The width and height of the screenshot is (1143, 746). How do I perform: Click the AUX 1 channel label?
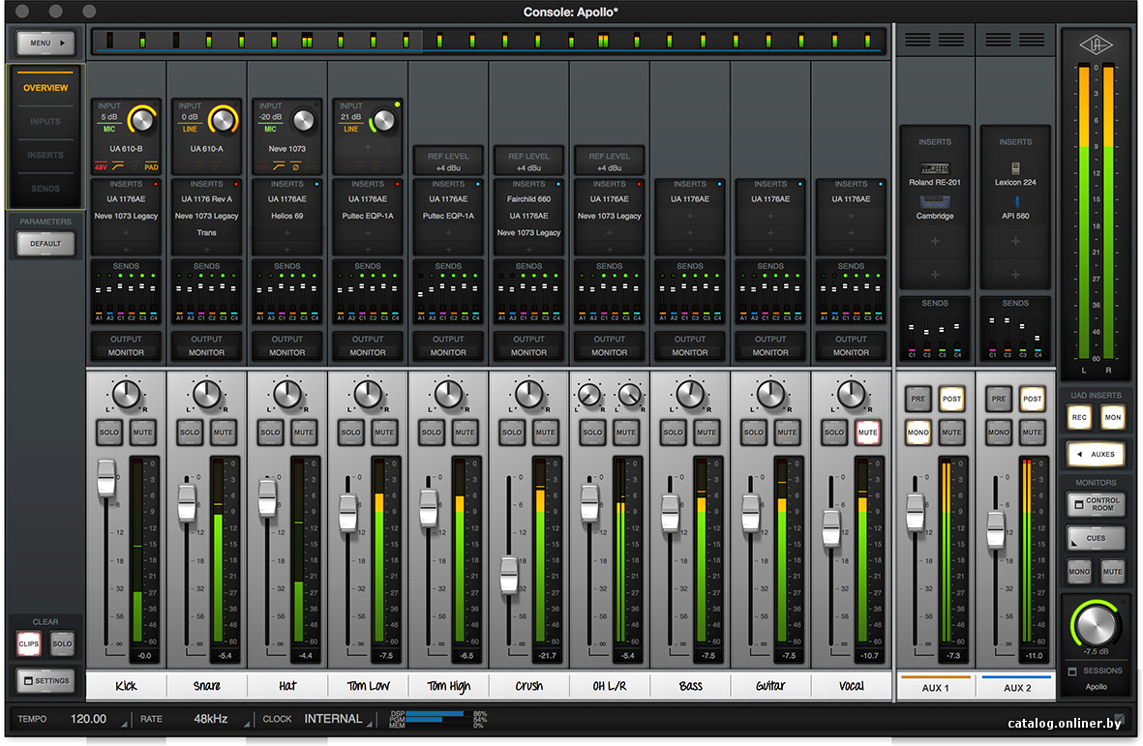tap(935, 688)
